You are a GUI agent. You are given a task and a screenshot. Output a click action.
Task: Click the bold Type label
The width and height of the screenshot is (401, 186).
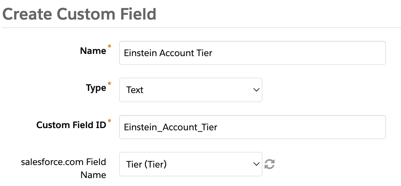pyautogui.click(x=96, y=88)
